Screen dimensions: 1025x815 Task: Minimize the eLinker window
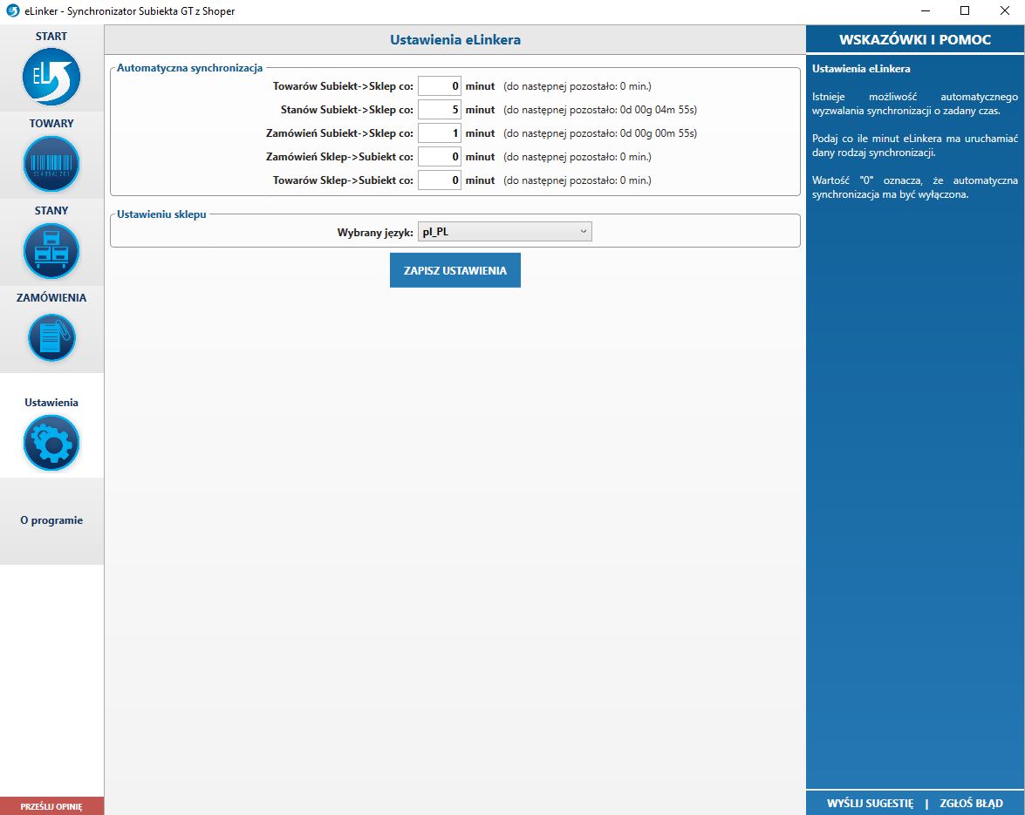point(924,10)
